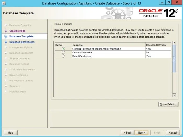Proceed with the Next button
183x137 pixels.
click(x=142, y=133)
